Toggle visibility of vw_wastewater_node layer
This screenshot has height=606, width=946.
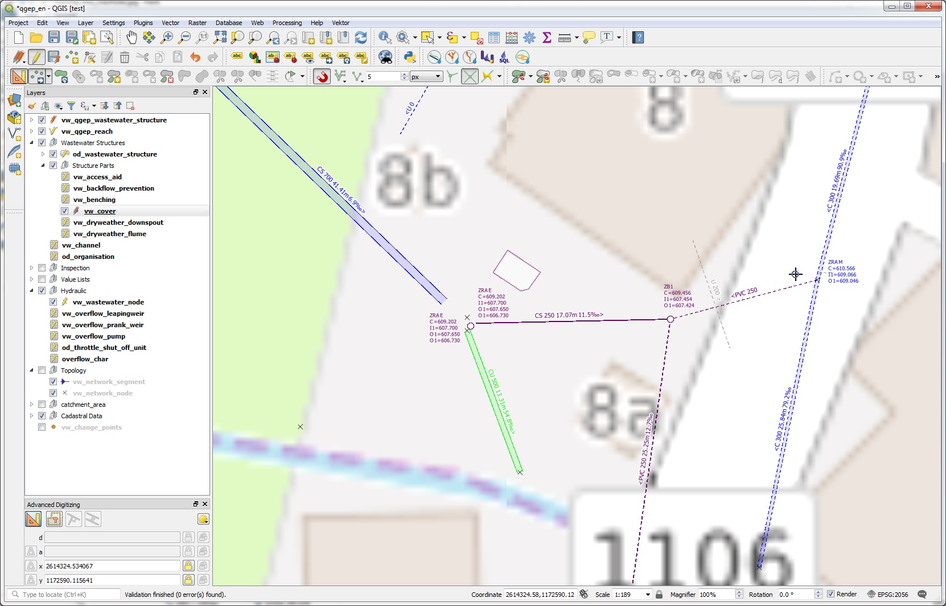[53, 302]
